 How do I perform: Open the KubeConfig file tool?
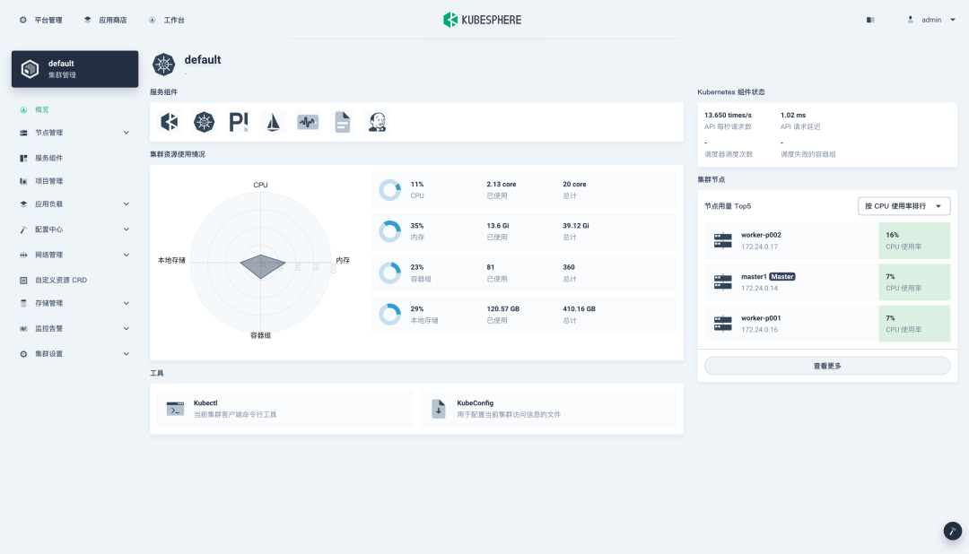coord(548,408)
